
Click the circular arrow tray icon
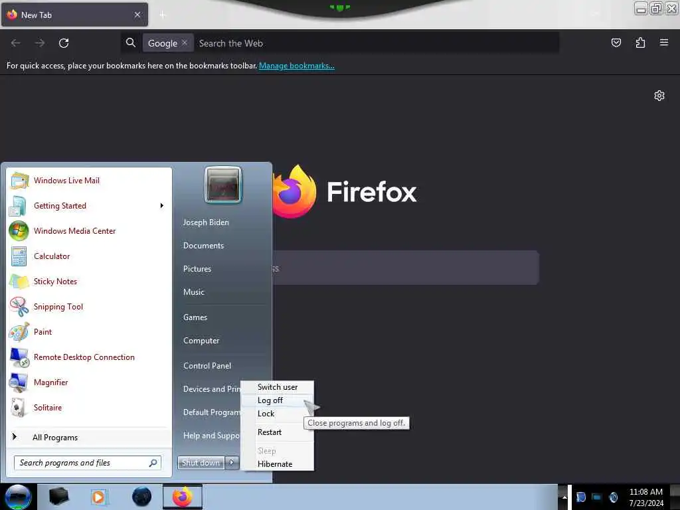(x=613, y=497)
